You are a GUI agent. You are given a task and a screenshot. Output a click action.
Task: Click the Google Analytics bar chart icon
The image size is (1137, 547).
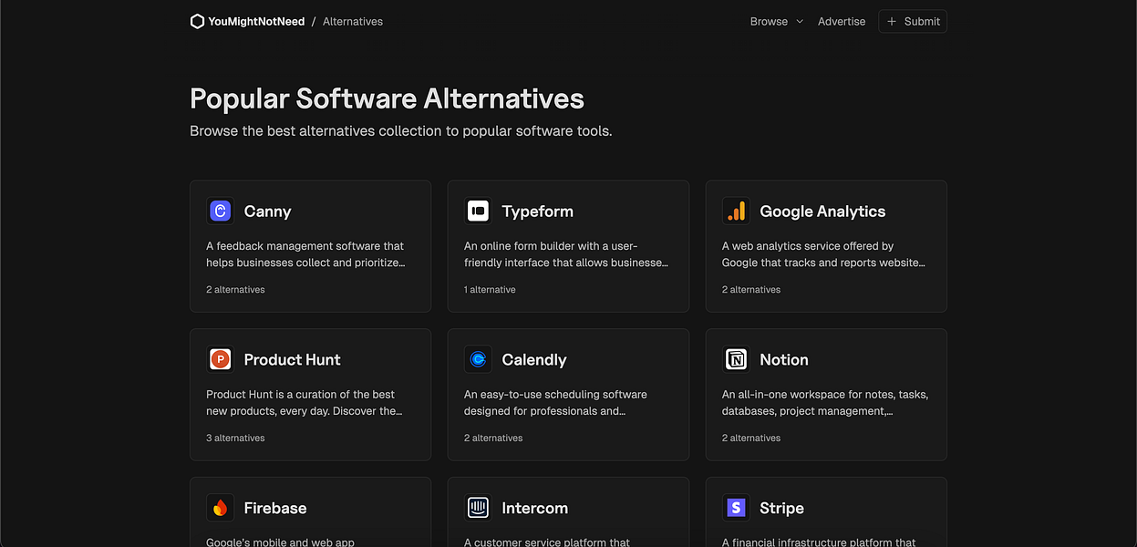coord(736,212)
